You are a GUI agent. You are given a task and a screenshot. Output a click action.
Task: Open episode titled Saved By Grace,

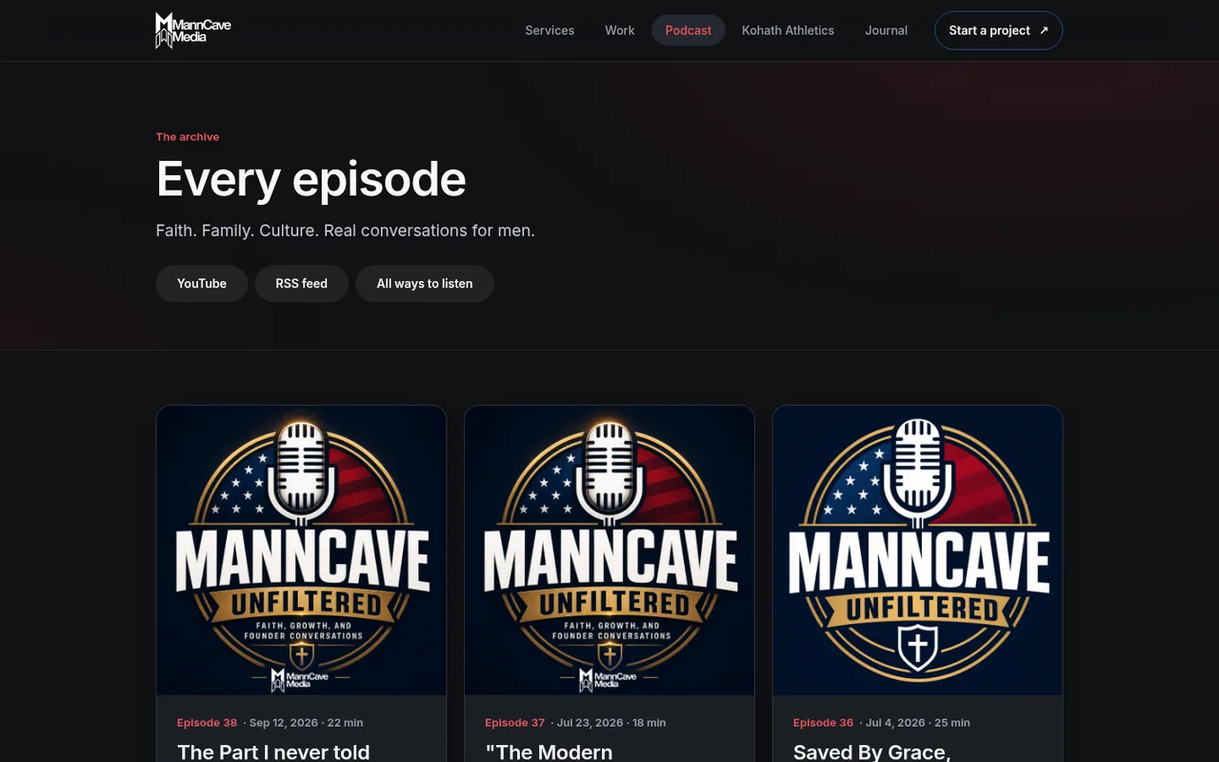872,752
